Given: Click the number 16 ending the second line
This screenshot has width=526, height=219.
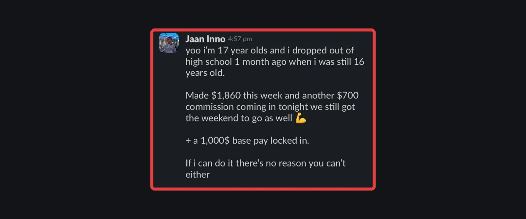Looking at the screenshot, I should (359, 61).
